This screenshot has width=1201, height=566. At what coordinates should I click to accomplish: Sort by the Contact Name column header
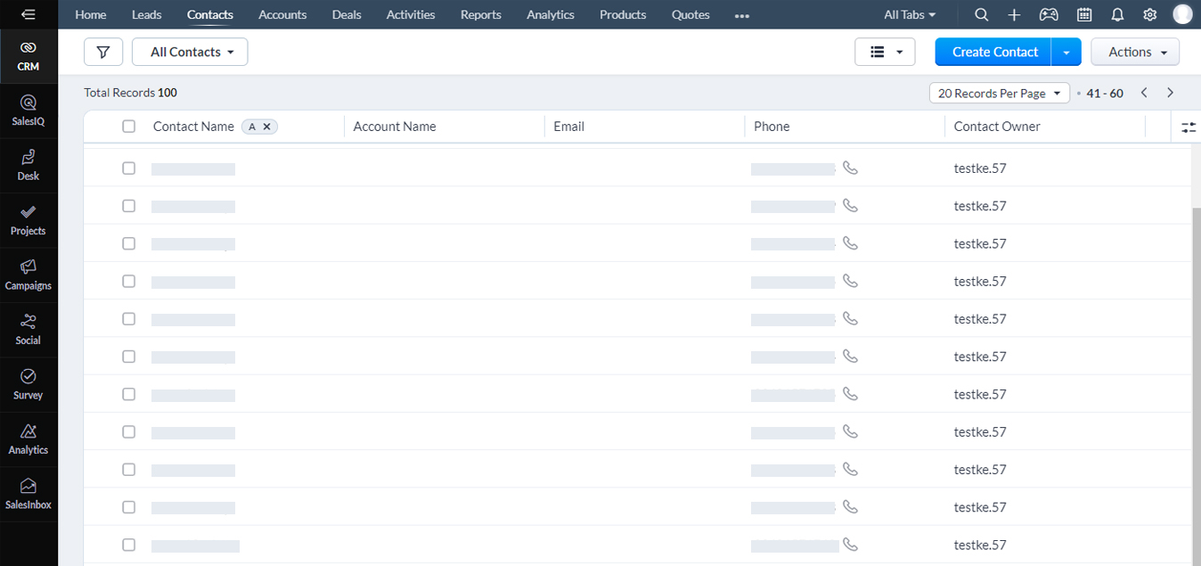click(x=193, y=127)
